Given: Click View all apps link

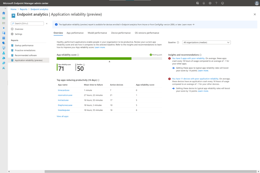Looking at the screenshot, I should (x=62, y=116).
